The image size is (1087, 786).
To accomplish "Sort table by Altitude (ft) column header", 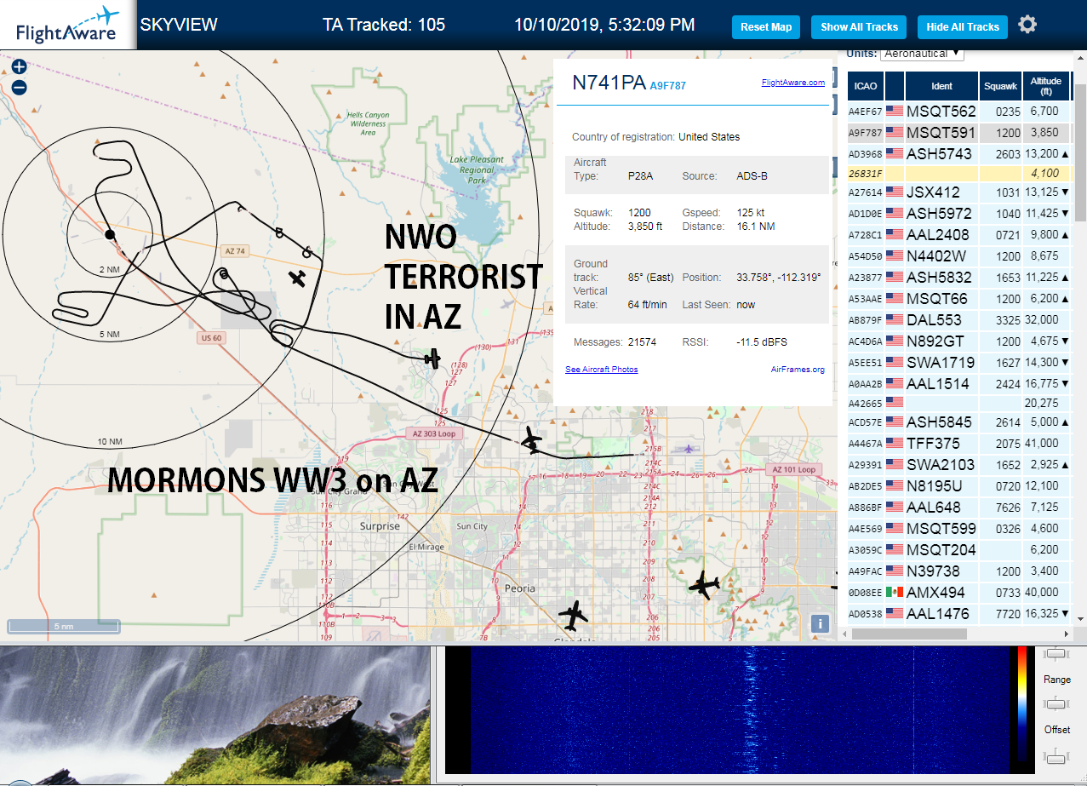I will pos(1046,86).
